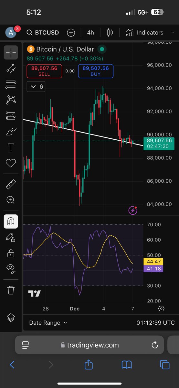Open the Date Range dropdown
Viewport: 179px width, 388px height.
coord(48,323)
